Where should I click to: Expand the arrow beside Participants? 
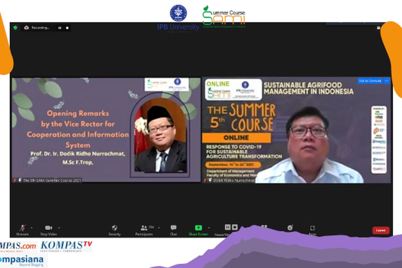[159, 227]
